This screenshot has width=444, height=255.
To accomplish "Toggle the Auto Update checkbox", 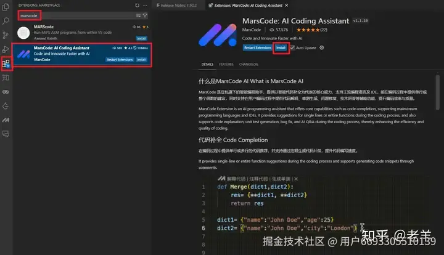I will pos(292,48).
